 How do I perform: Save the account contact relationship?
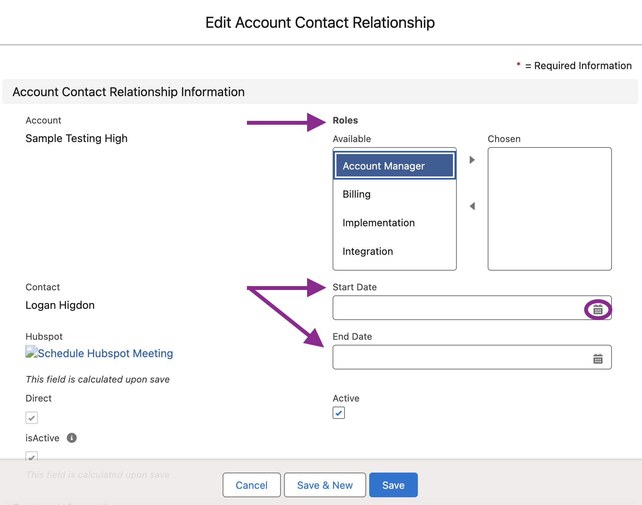click(x=394, y=485)
